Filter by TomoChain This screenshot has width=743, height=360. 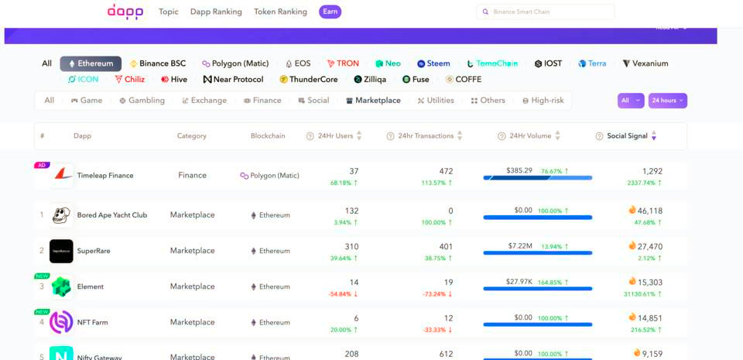pyautogui.click(x=492, y=63)
